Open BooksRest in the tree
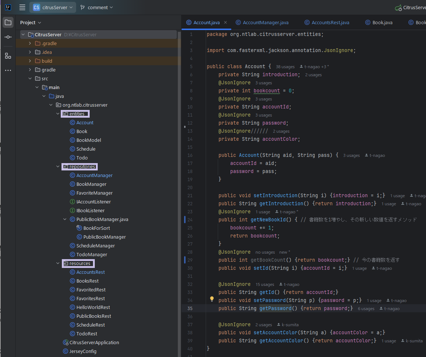The width and height of the screenshot is (426, 357). 87,281
